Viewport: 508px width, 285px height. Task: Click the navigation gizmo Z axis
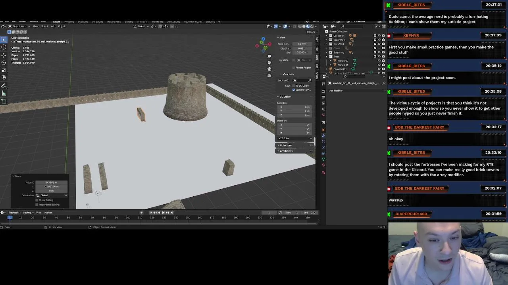(x=263, y=39)
